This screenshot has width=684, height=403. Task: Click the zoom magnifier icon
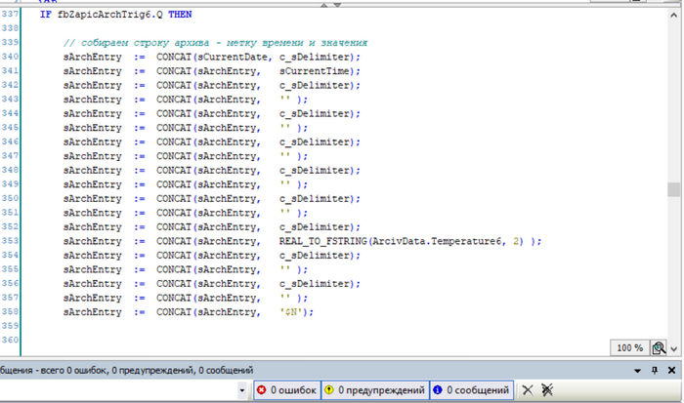pyautogui.click(x=660, y=347)
